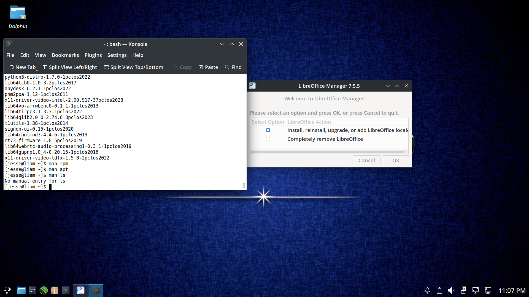Launch Konsole from the taskbar launcher
The width and height of the screenshot is (529, 297).
[x=66, y=290]
